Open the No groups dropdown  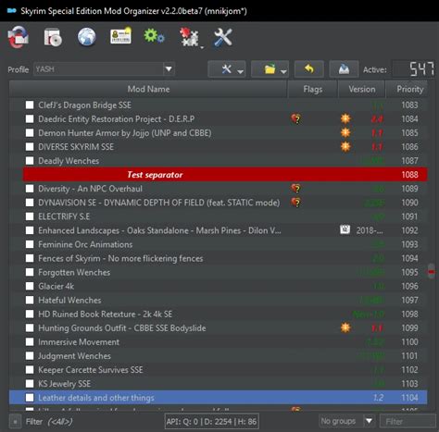pos(346,421)
